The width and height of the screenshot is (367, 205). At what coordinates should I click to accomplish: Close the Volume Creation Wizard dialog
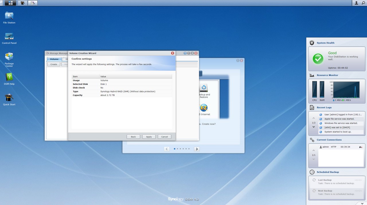173,53
